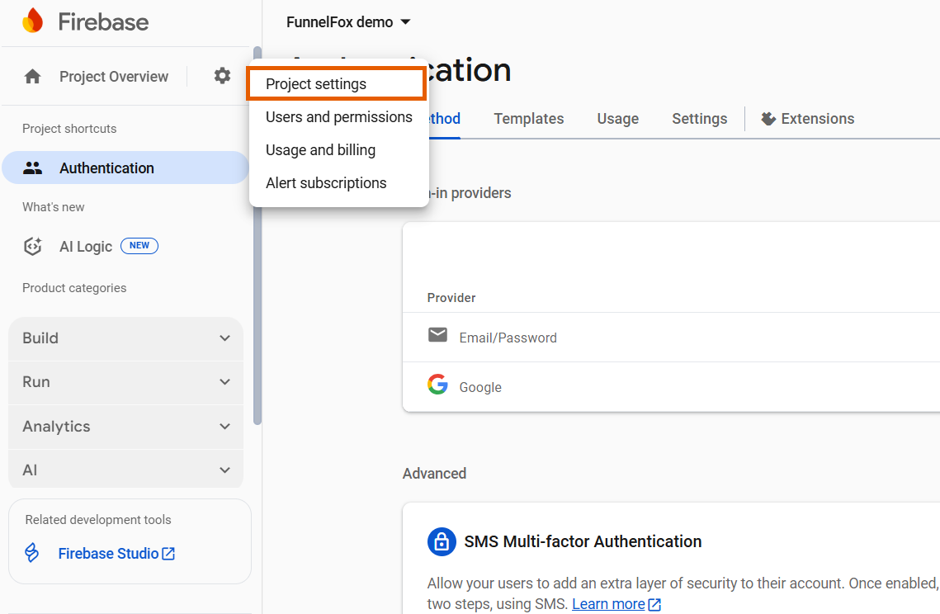This screenshot has width=940, height=614.
Task: Click the SMS Multi-factor lock icon
Action: click(x=442, y=542)
